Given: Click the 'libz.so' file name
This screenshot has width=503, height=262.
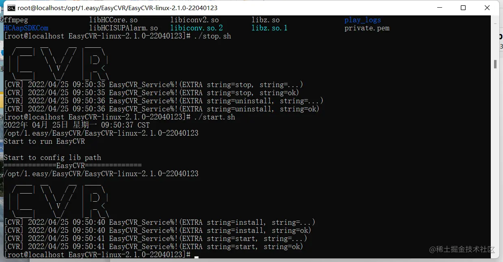Looking at the screenshot, I should pyautogui.click(x=266, y=20).
